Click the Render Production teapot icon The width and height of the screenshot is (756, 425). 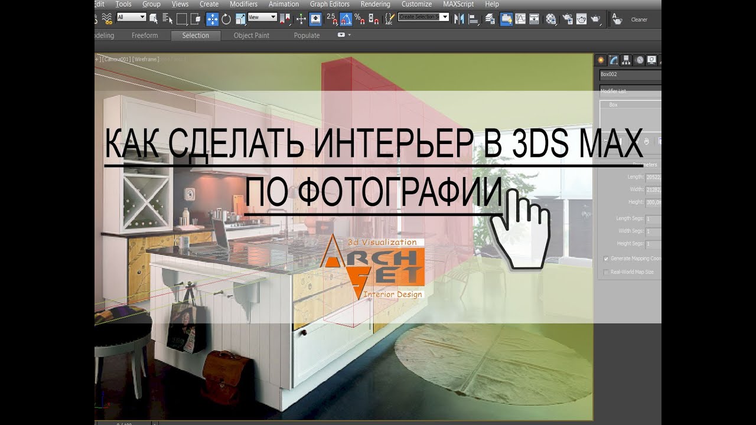pyautogui.click(x=595, y=19)
